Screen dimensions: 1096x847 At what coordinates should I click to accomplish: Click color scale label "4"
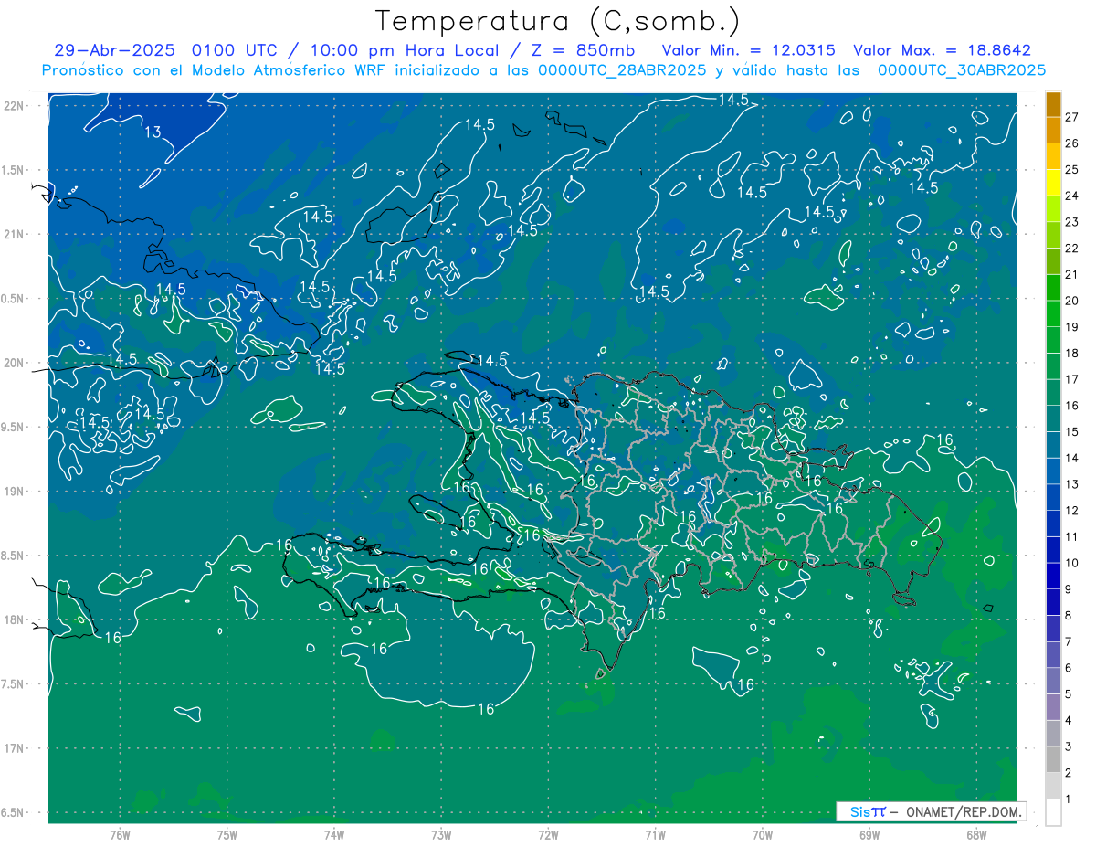pyautogui.click(x=1068, y=721)
